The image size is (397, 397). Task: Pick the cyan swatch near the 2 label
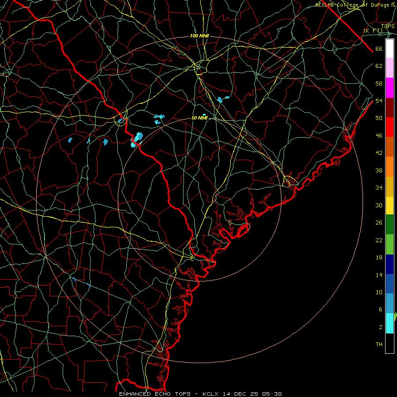(x=390, y=323)
